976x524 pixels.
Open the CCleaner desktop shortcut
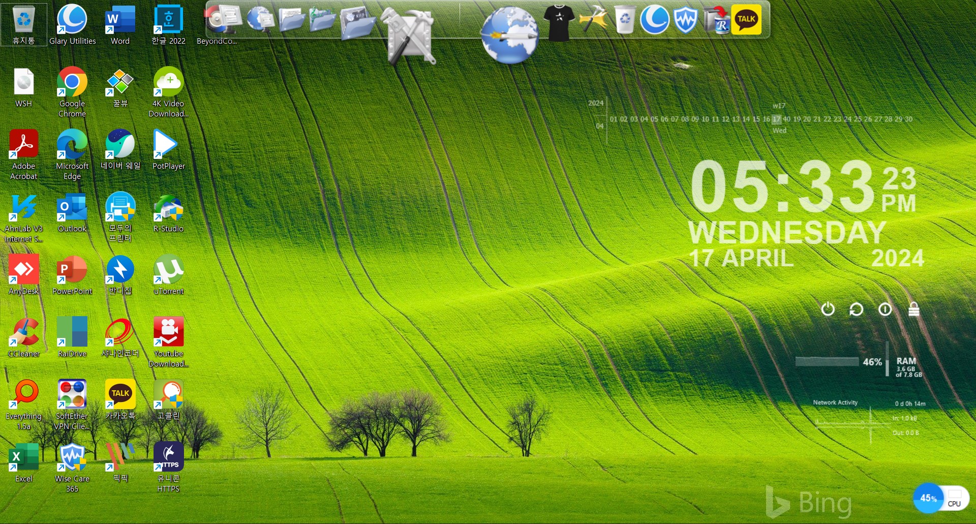coord(23,337)
